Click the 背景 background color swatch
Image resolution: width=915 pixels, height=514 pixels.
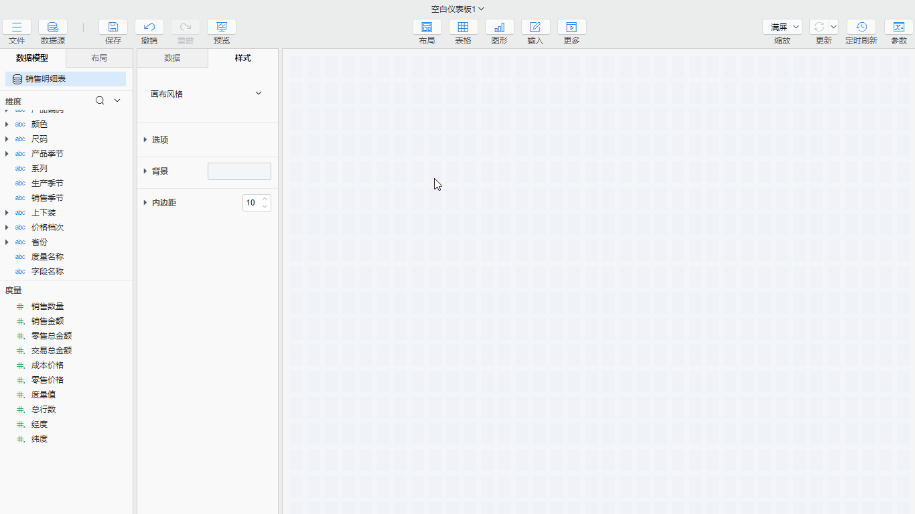click(x=239, y=171)
